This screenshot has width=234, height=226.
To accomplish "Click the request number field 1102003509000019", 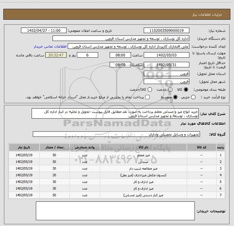I will (167, 30).
